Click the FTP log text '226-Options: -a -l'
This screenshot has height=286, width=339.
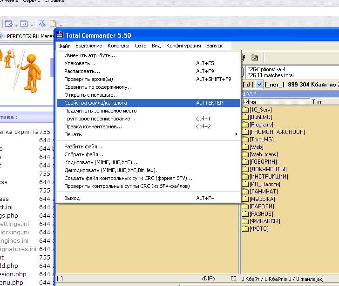pos(266,69)
